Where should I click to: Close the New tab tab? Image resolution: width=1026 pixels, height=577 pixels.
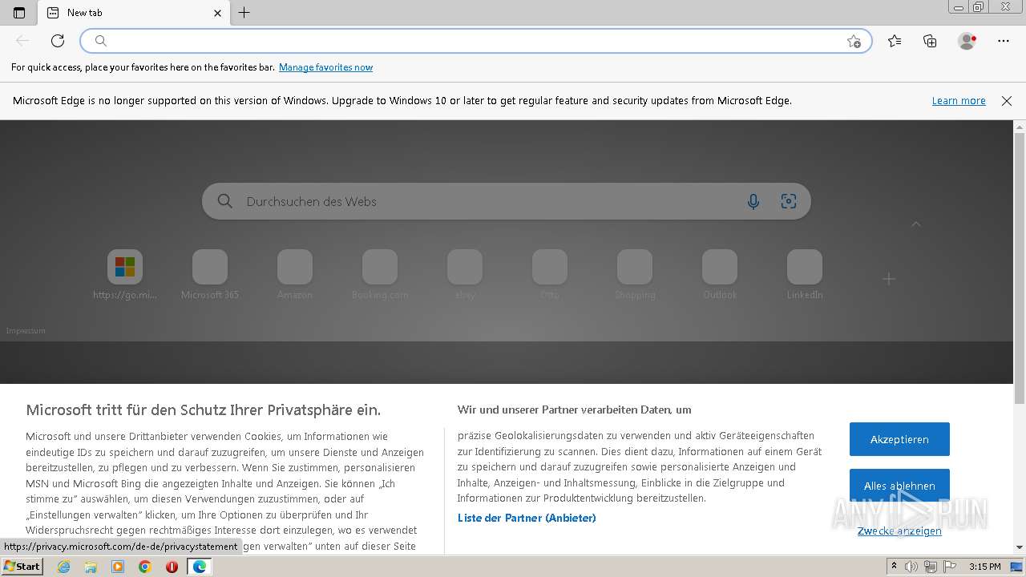click(217, 13)
